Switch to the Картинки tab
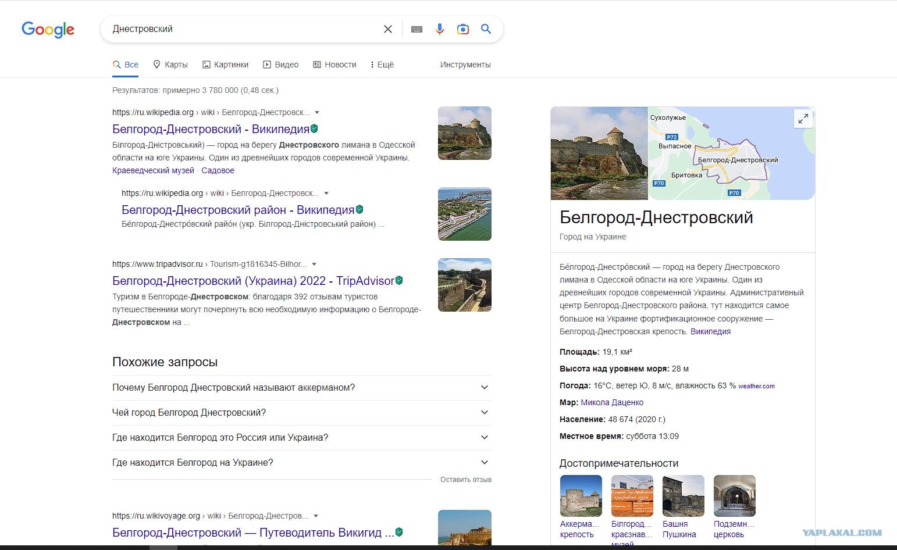Viewport: 897px width, 550px height. click(226, 65)
